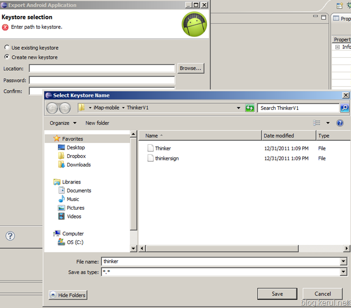Viewport: 351px width, 308px height.
Task: Toggle Hide Folders
Action: tap(68, 295)
